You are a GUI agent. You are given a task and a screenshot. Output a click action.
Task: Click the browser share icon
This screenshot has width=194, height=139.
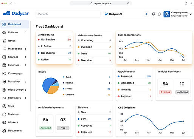click(x=186, y=3)
